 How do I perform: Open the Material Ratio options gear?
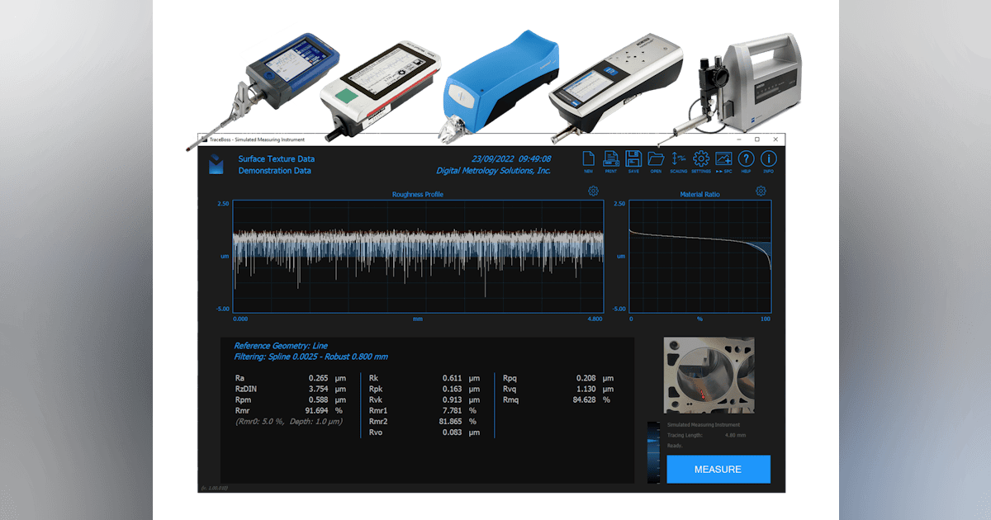[761, 191]
